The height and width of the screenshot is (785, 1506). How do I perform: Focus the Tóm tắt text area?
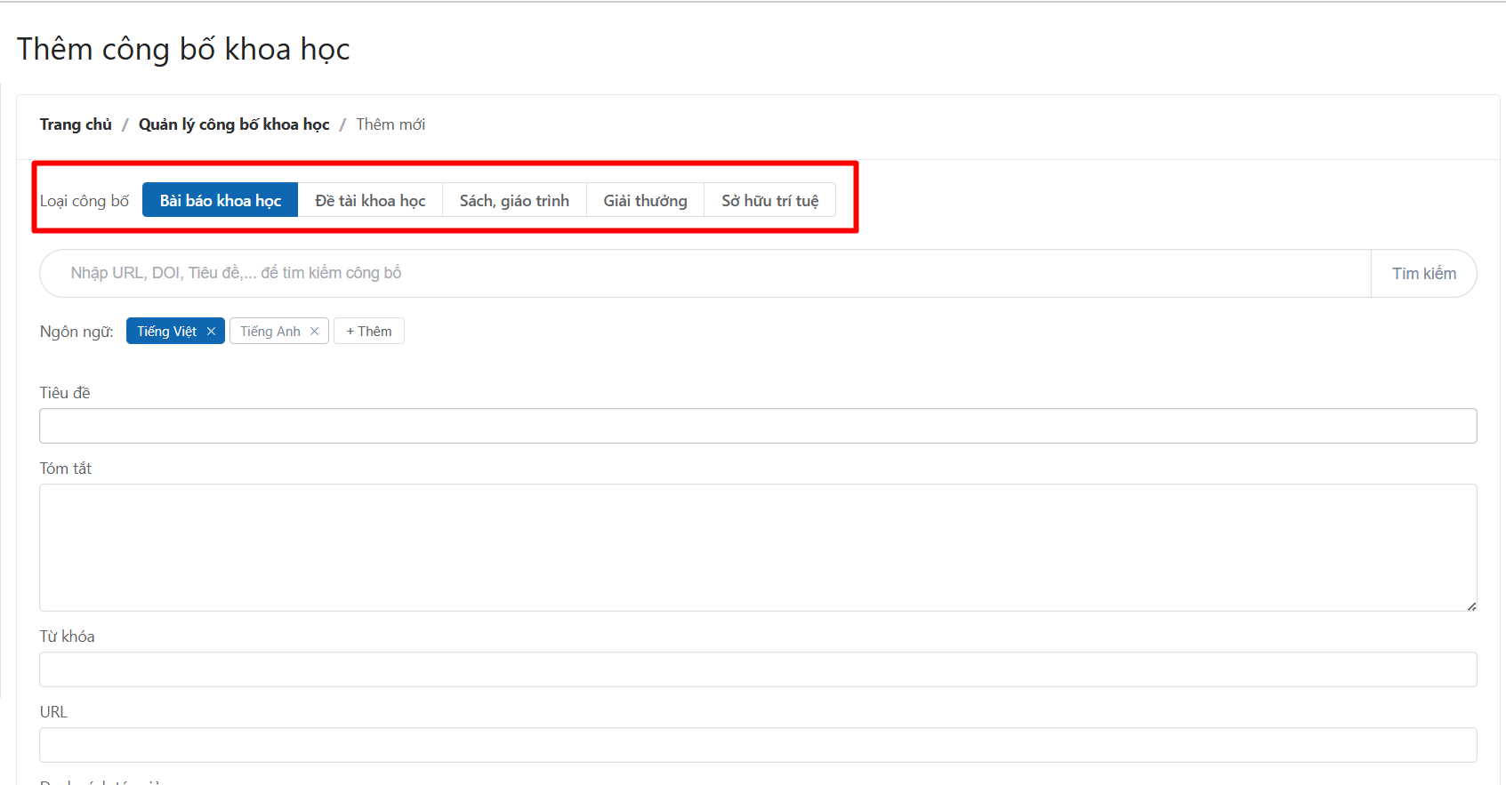(758, 547)
